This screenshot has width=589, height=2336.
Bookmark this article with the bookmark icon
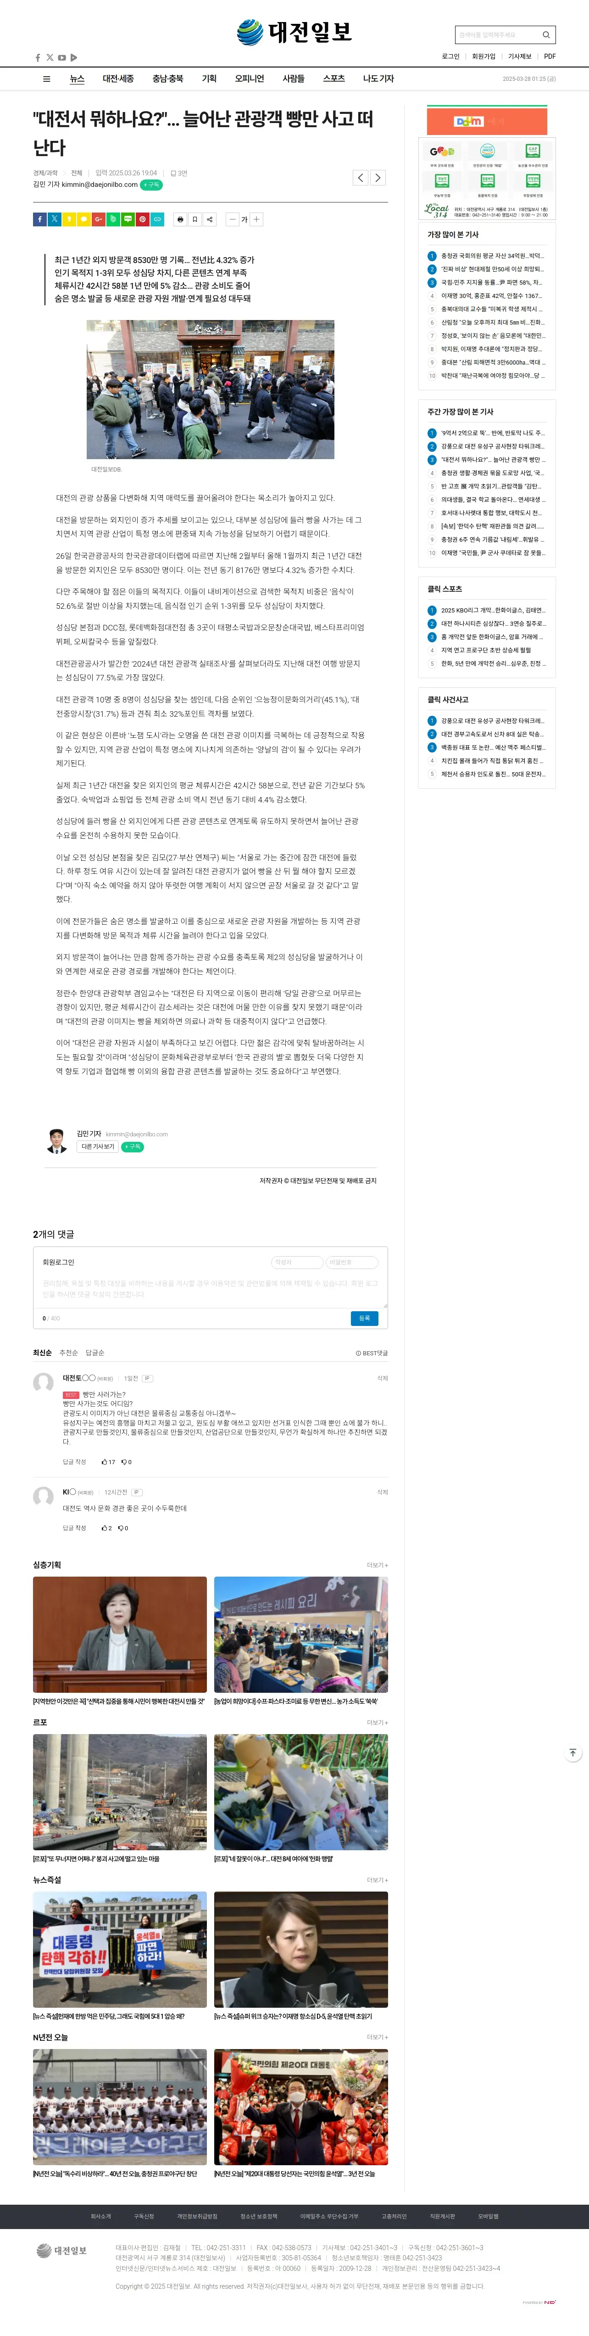195,219
